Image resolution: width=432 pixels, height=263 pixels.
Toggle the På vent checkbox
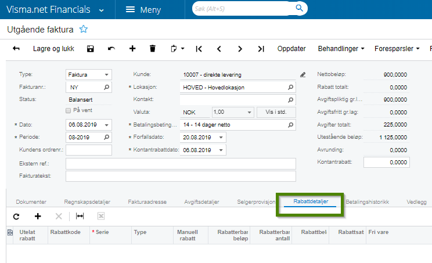tap(69, 110)
